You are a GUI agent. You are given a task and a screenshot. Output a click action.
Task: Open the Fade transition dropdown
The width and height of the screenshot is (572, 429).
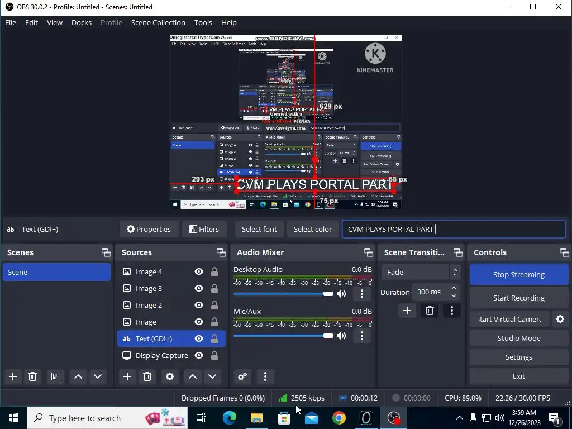421,272
